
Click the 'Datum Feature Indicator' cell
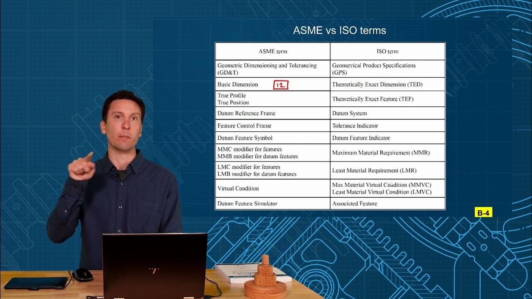387,138
